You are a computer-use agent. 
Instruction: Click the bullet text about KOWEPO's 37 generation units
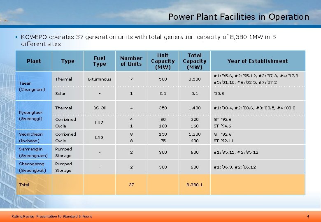point(149,40)
